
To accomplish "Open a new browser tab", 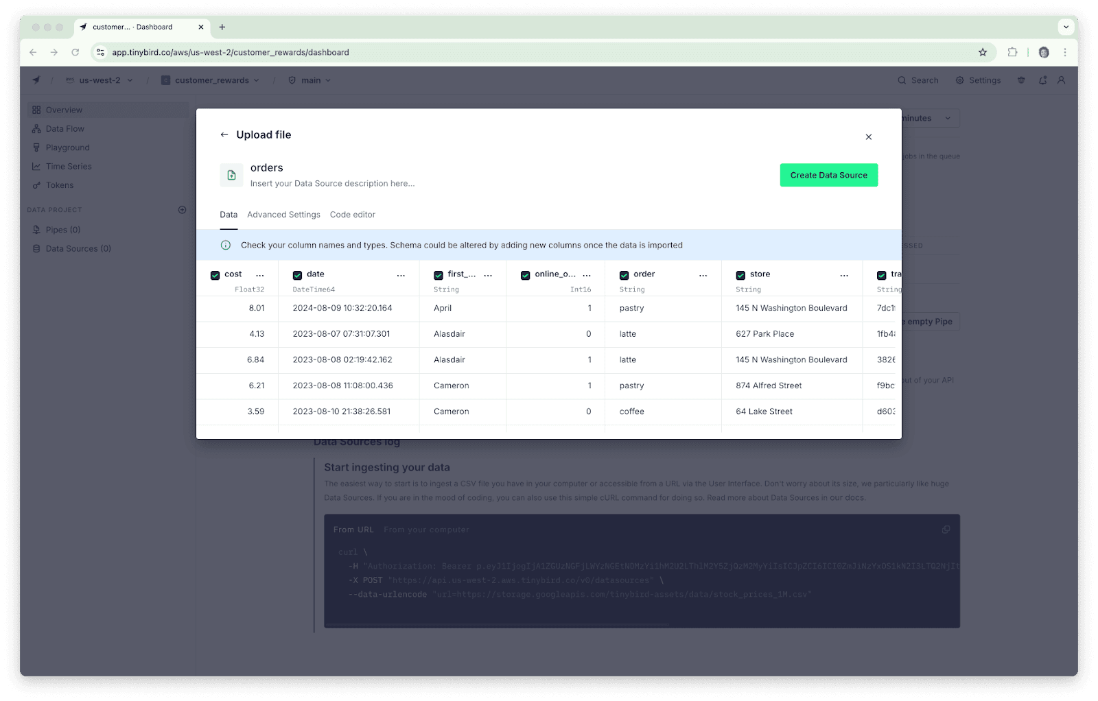I will click(x=222, y=27).
